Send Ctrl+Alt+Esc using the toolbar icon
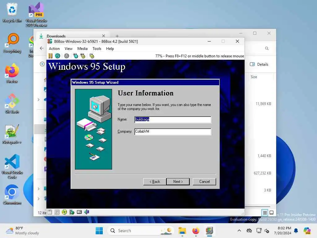This screenshot has width=317, height=238. coord(83,56)
